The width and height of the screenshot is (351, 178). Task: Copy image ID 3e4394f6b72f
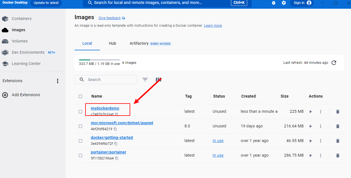tap(116, 144)
